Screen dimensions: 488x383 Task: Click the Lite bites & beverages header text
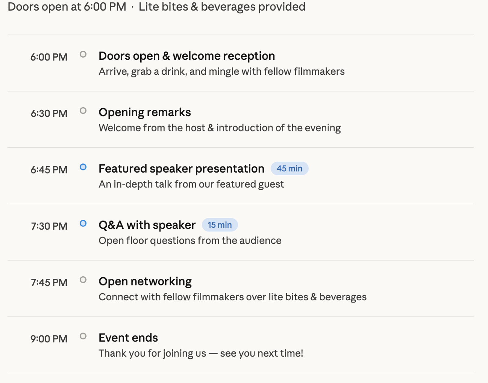222,7
